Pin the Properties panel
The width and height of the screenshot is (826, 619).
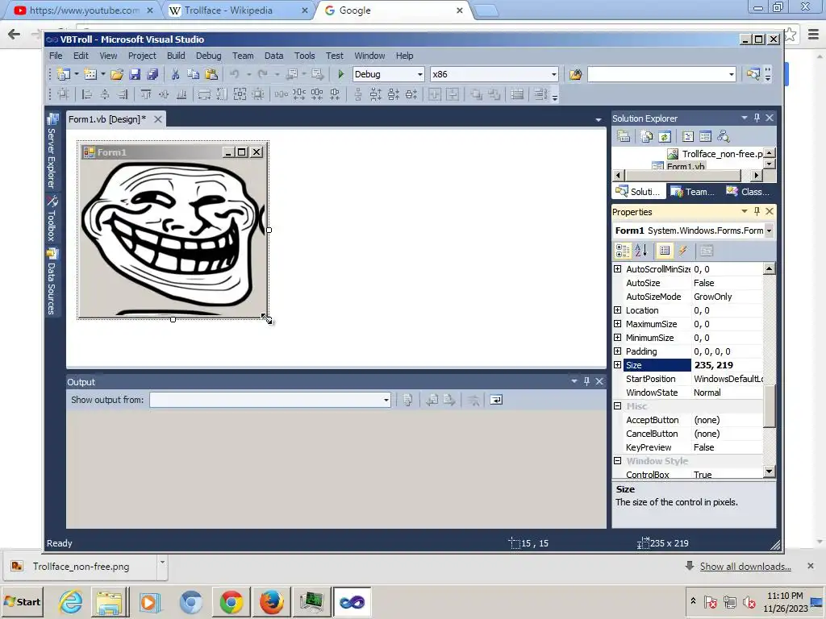tap(757, 211)
